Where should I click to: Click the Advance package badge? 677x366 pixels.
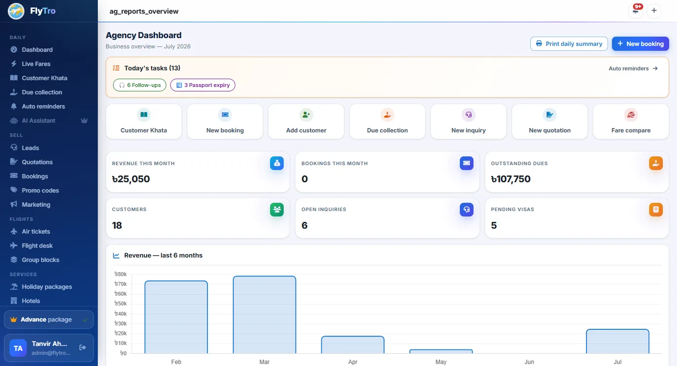(x=49, y=320)
